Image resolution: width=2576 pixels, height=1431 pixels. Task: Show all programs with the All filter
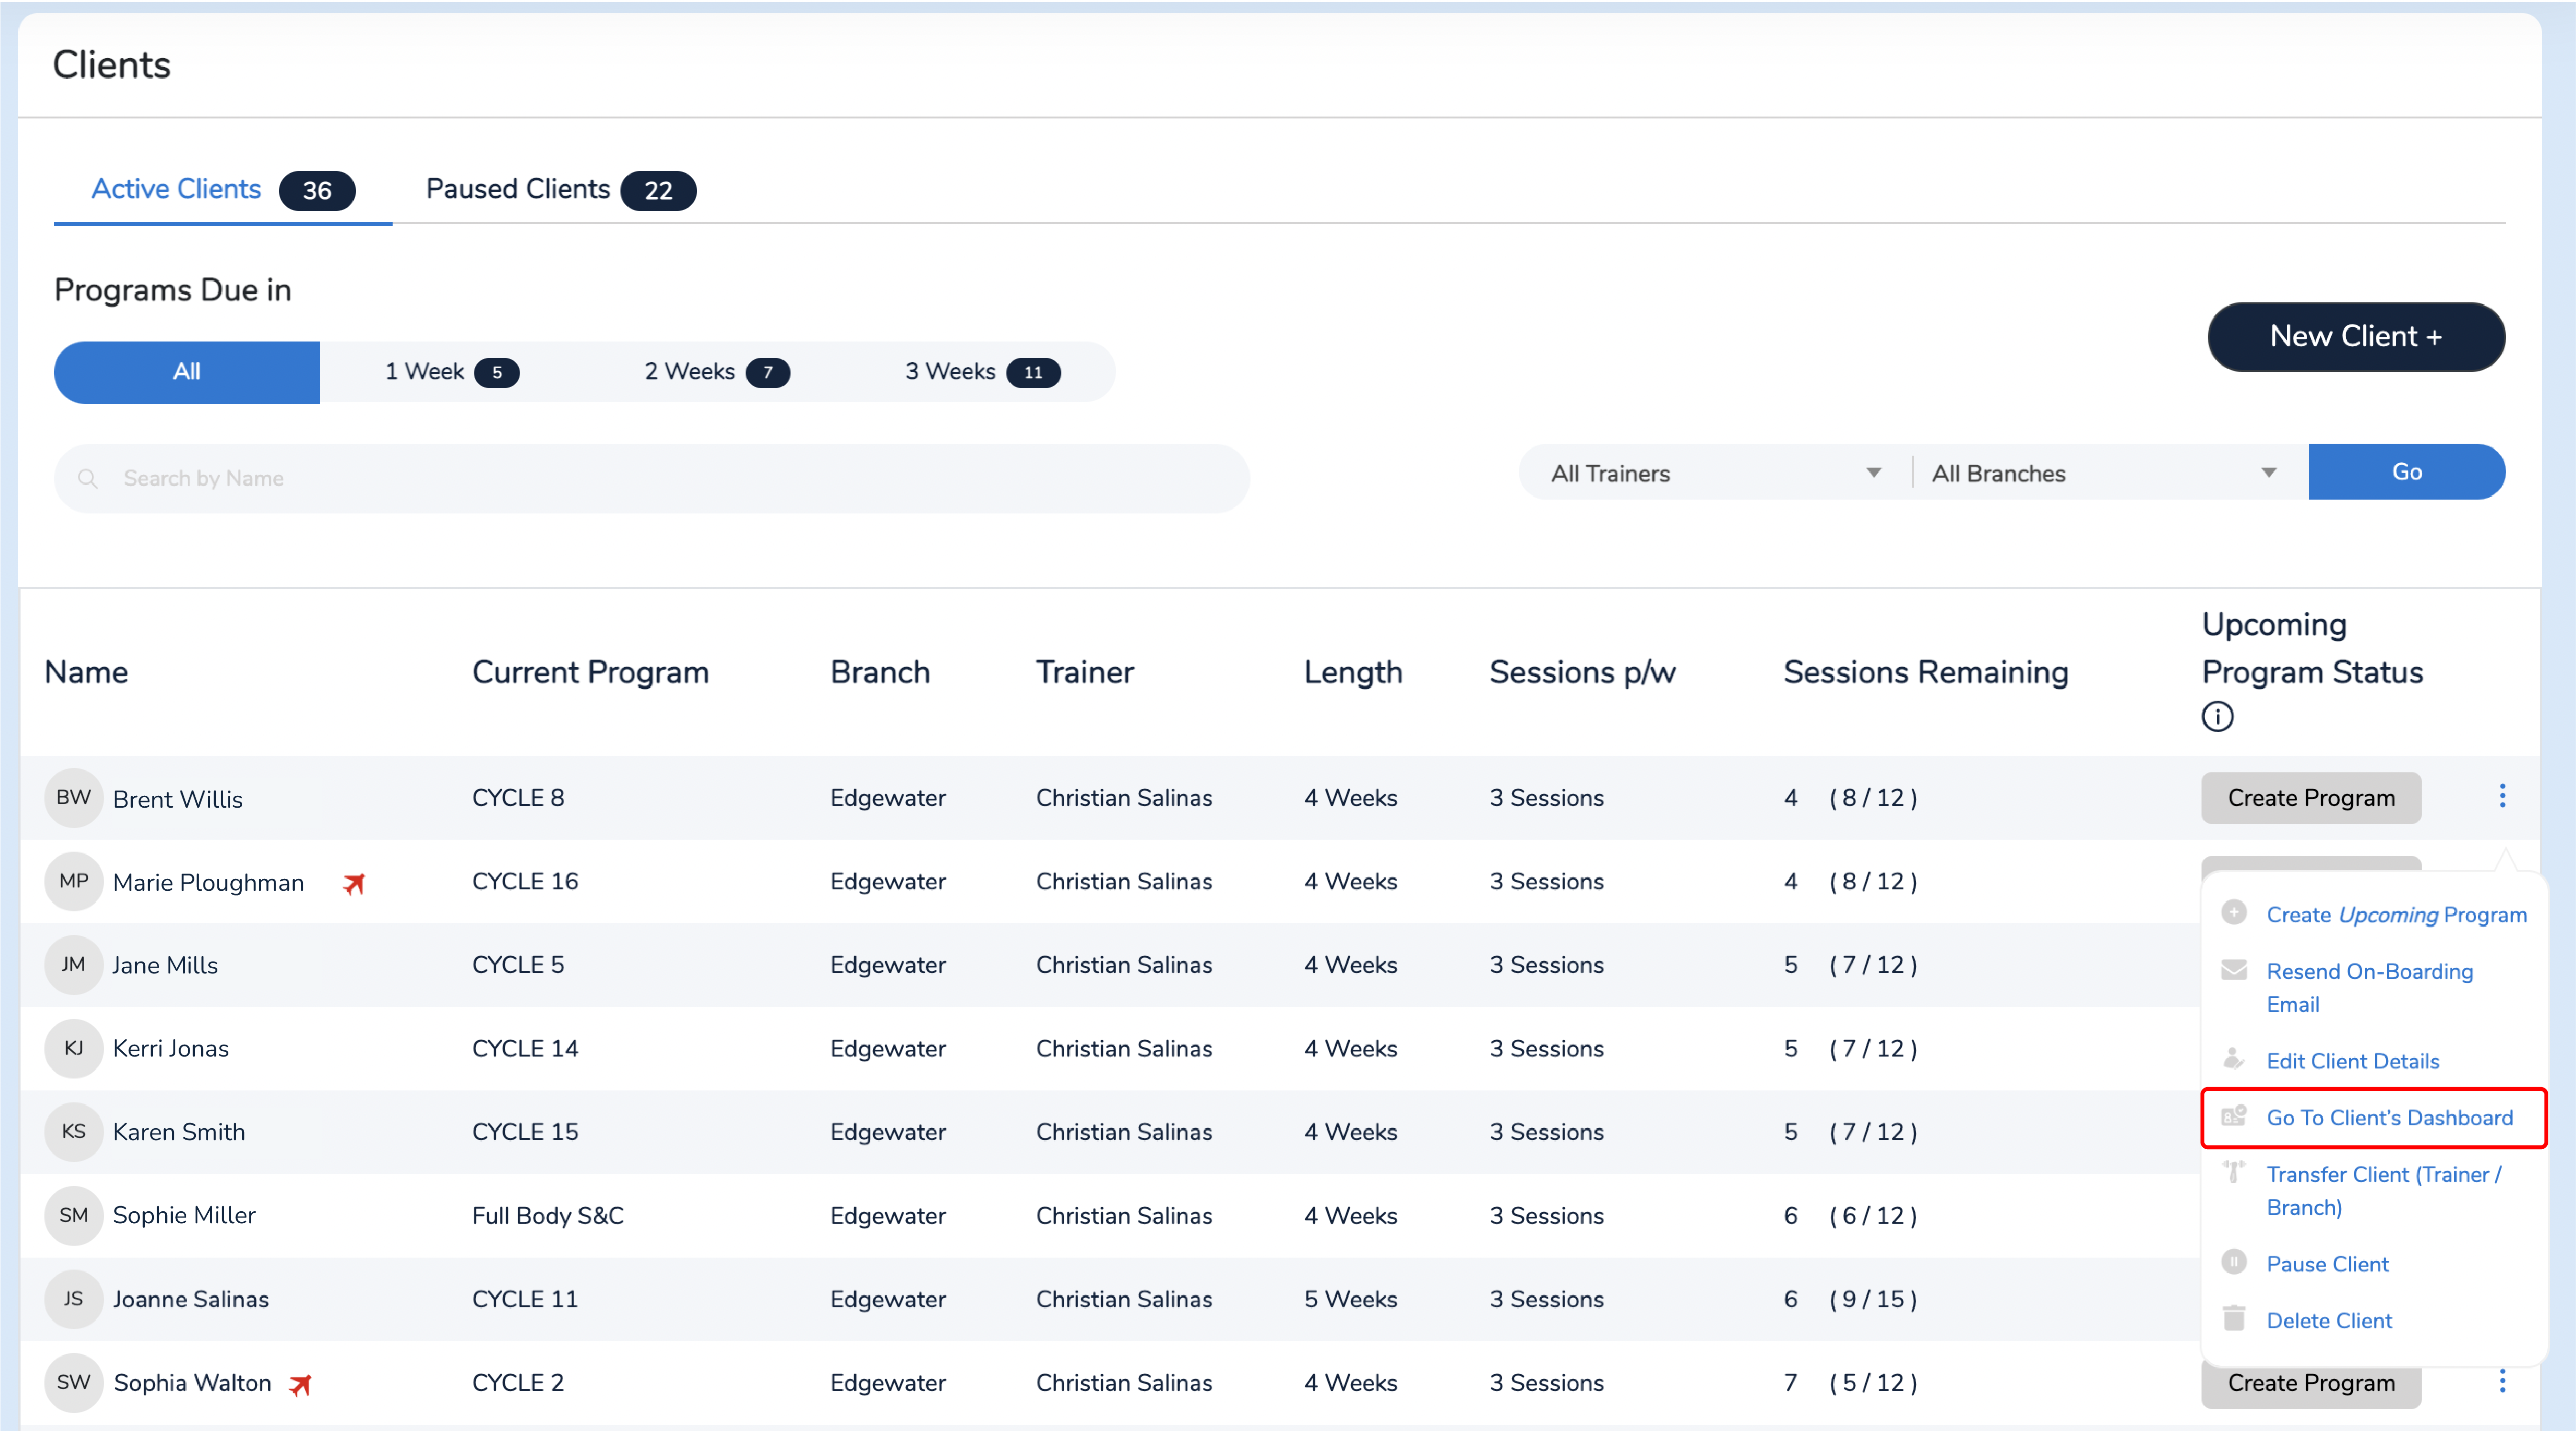tap(187, 372)
